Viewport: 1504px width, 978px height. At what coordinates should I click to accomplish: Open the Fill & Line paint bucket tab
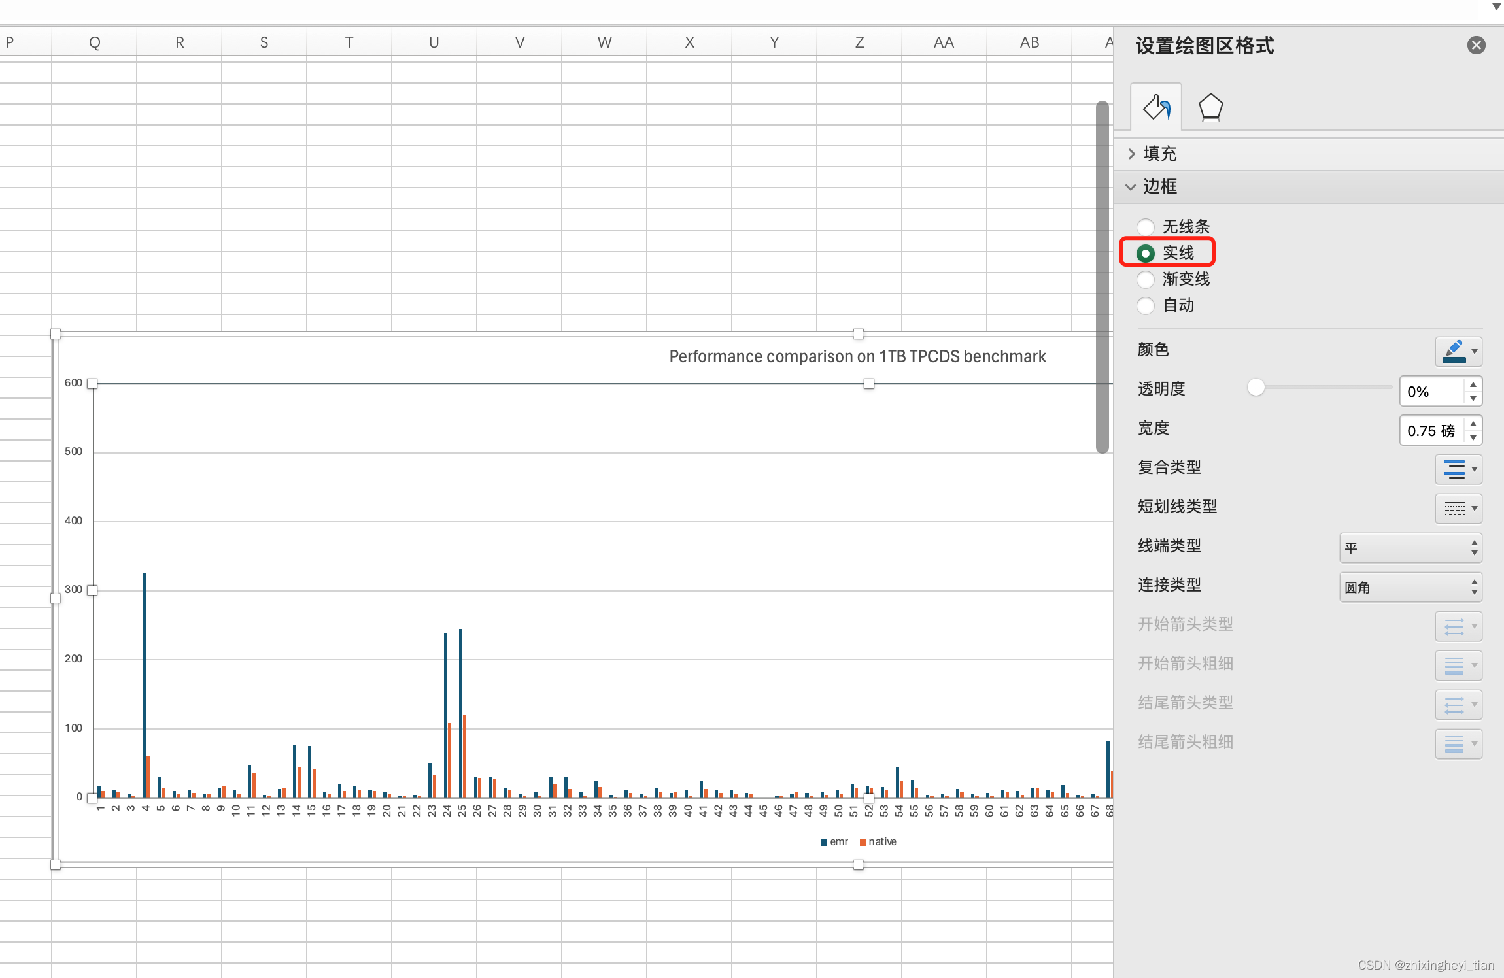pos(1156,107)
